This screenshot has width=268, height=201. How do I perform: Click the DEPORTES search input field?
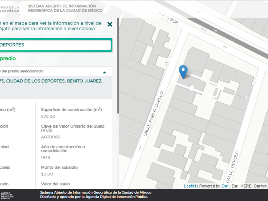[x=55, y=45]
